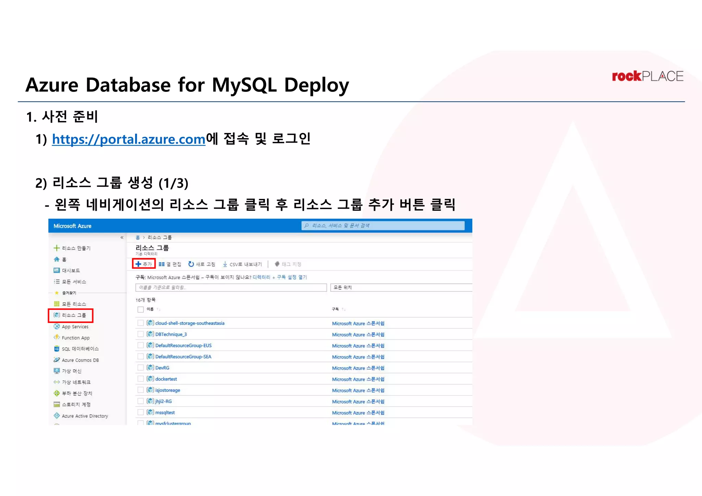Screen dimensions: 702x496
Task: Check the DefaultResourceGroup-SEA row checkbox
Action: 140,356
